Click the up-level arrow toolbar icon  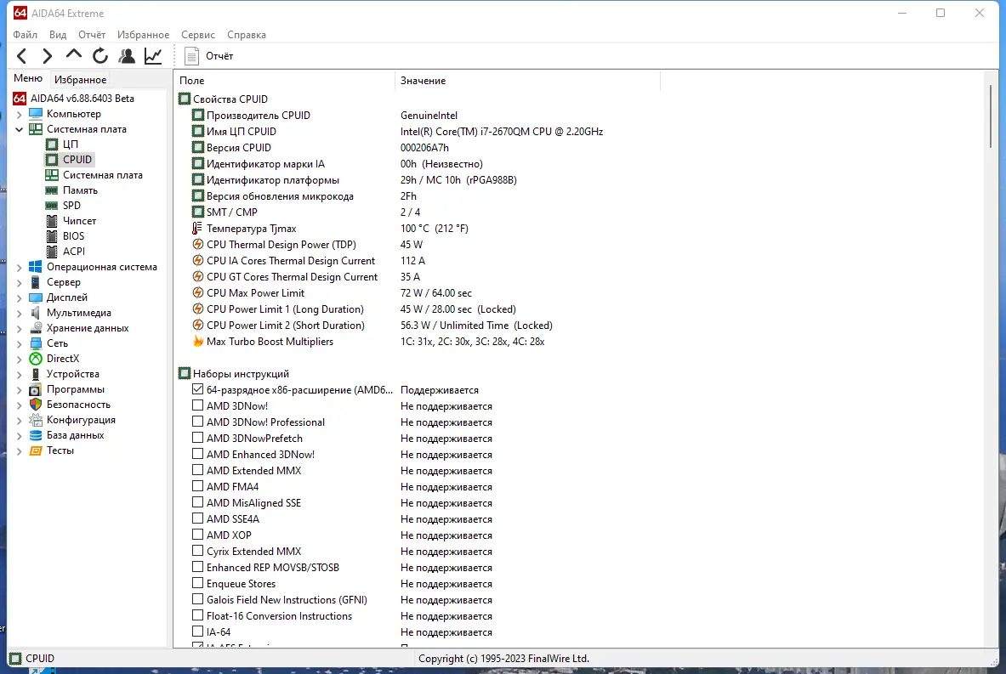tap(74, 55)
